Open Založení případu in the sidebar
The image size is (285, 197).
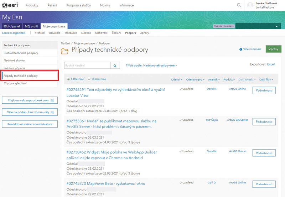tap(30, 68)
